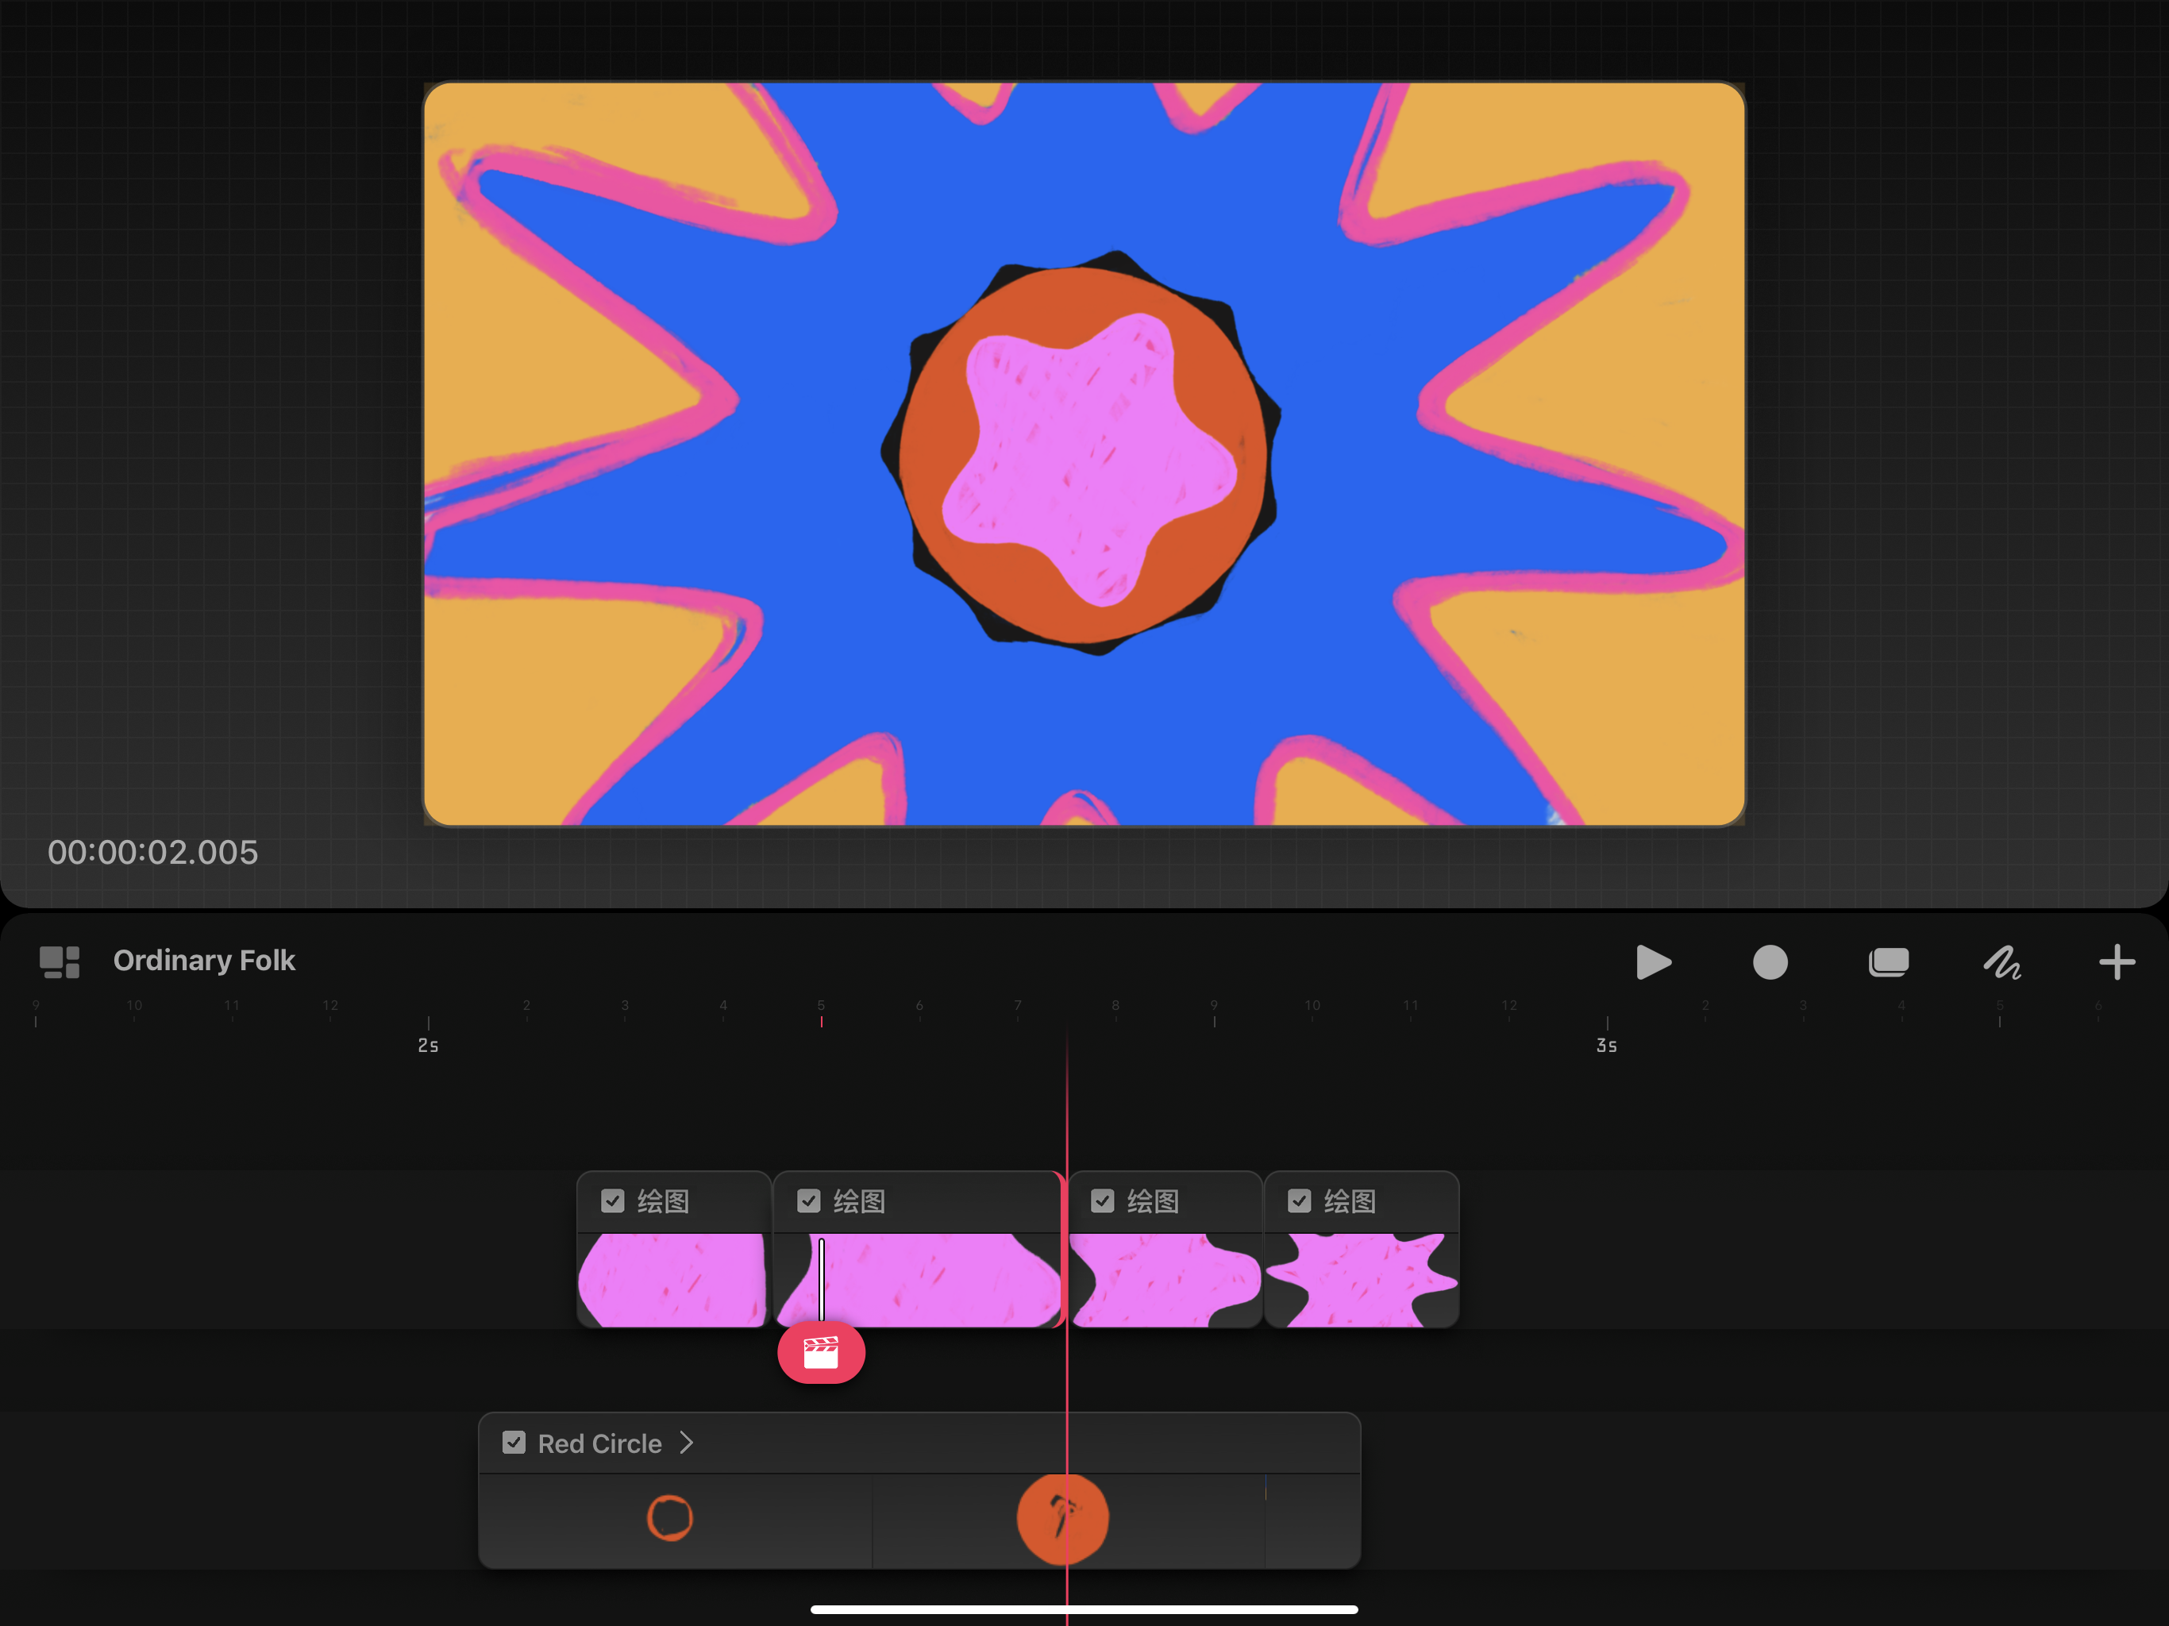Expand the Red Circle group chevron
2169x1626 pixels.
(x=687, y=1443)
